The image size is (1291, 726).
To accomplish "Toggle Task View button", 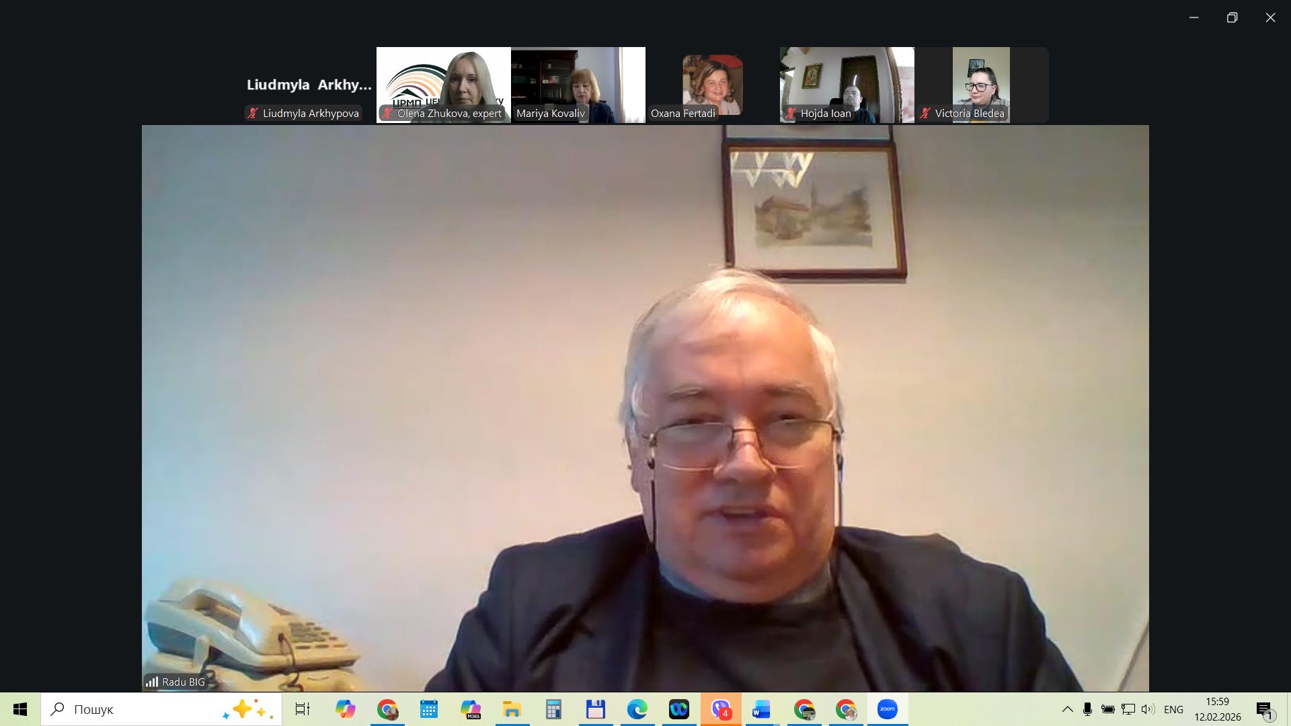I will point(303,709).
